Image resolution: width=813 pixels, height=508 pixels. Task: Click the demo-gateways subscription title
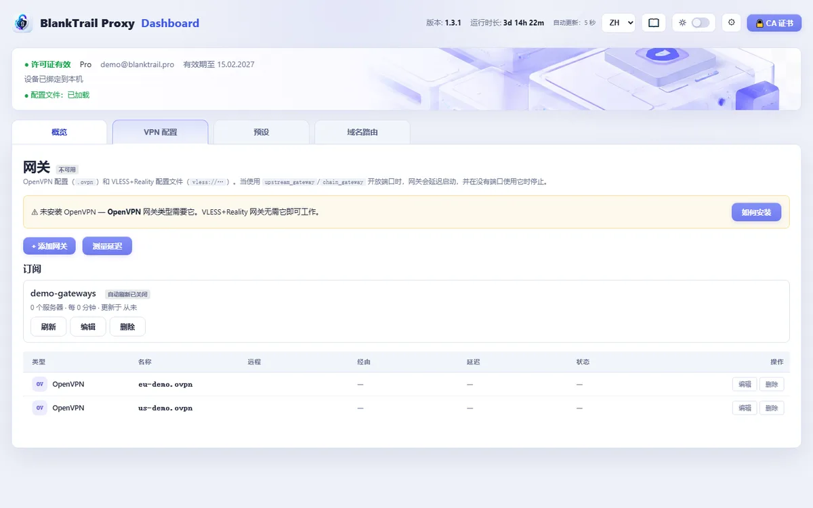(x=63, y=293)
